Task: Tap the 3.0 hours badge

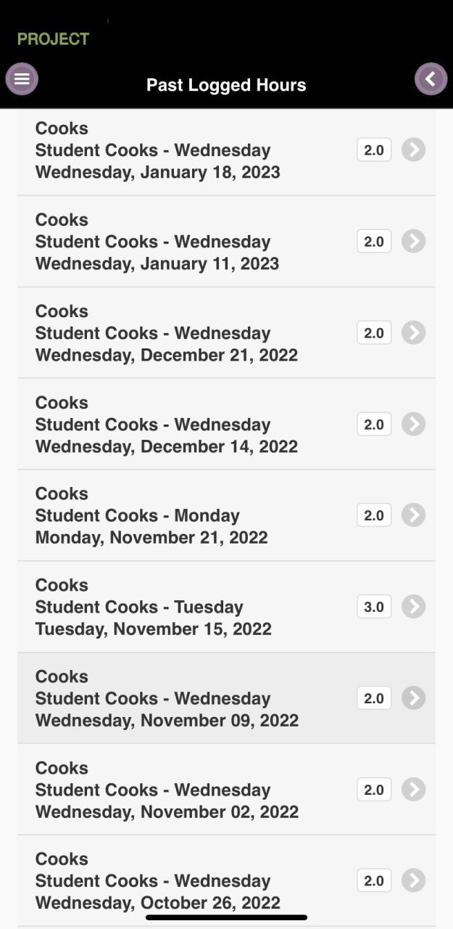Action: 374,607
